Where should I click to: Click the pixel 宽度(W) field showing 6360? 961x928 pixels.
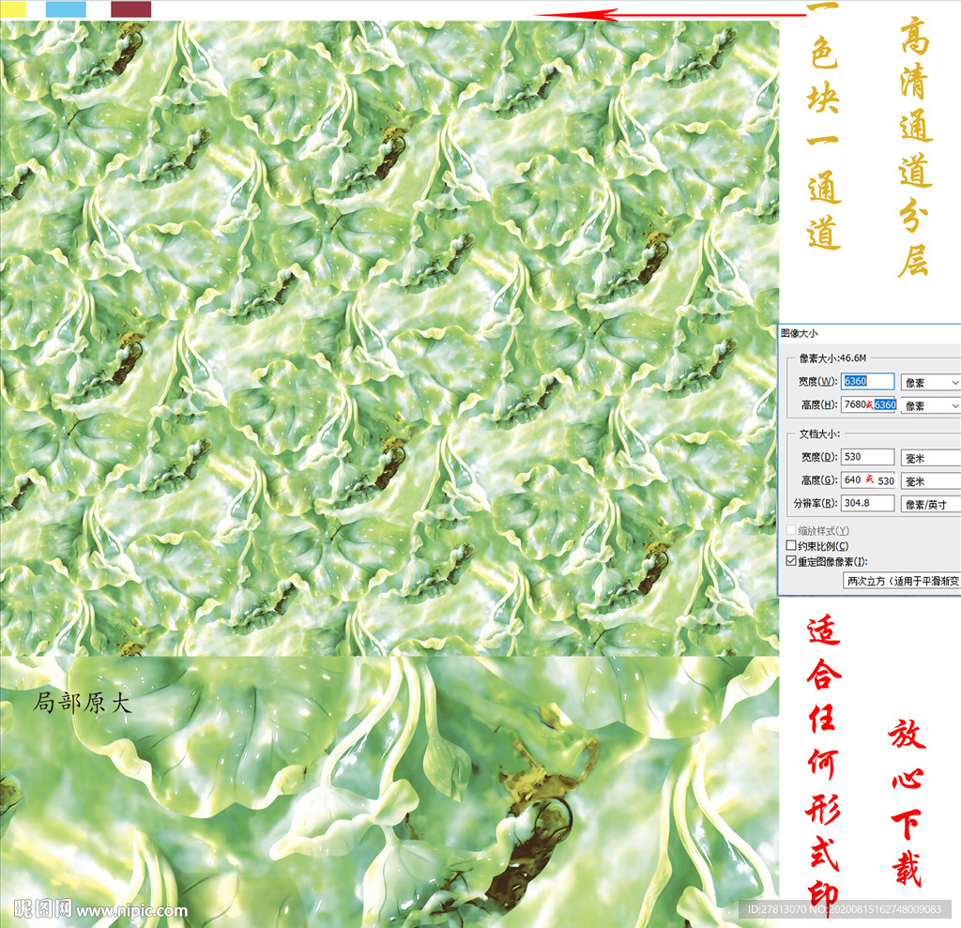867,381
